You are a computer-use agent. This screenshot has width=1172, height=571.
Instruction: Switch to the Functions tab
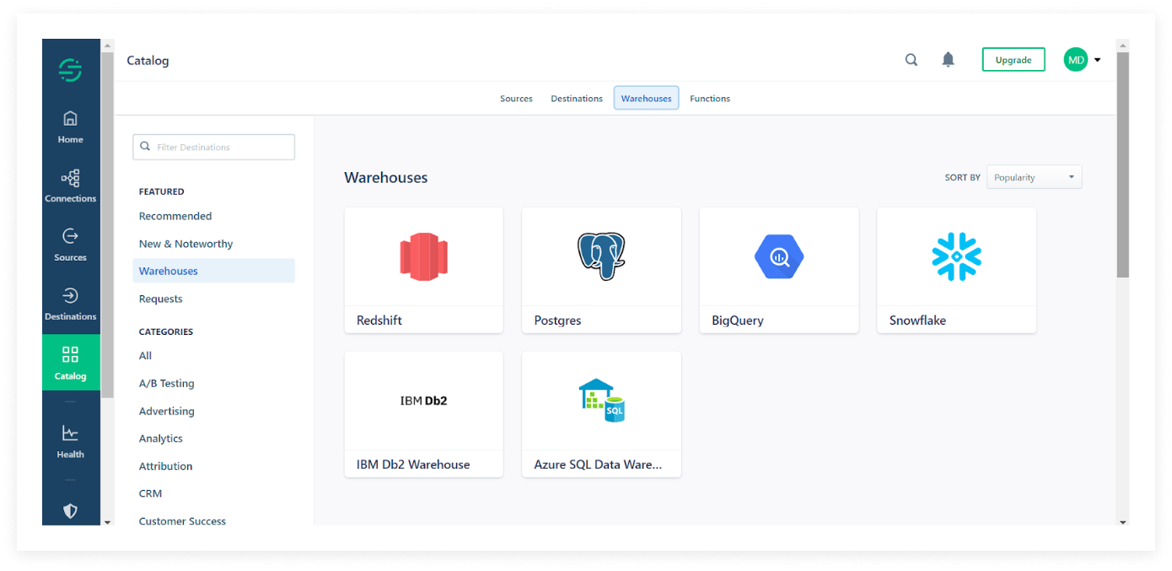click(x=710, y=99)
